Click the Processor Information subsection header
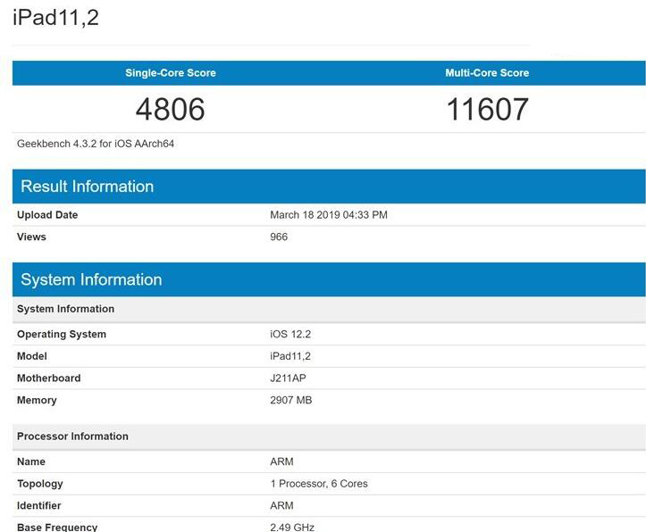The height and width of the screenshot is (532, 646). pyautogui.click(x=72, y=436)
